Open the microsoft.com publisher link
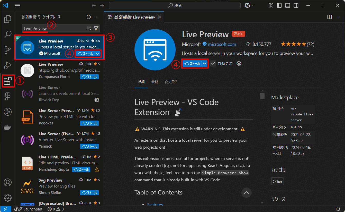The height and width of the screenshot is (212, 345). (222, 44)
